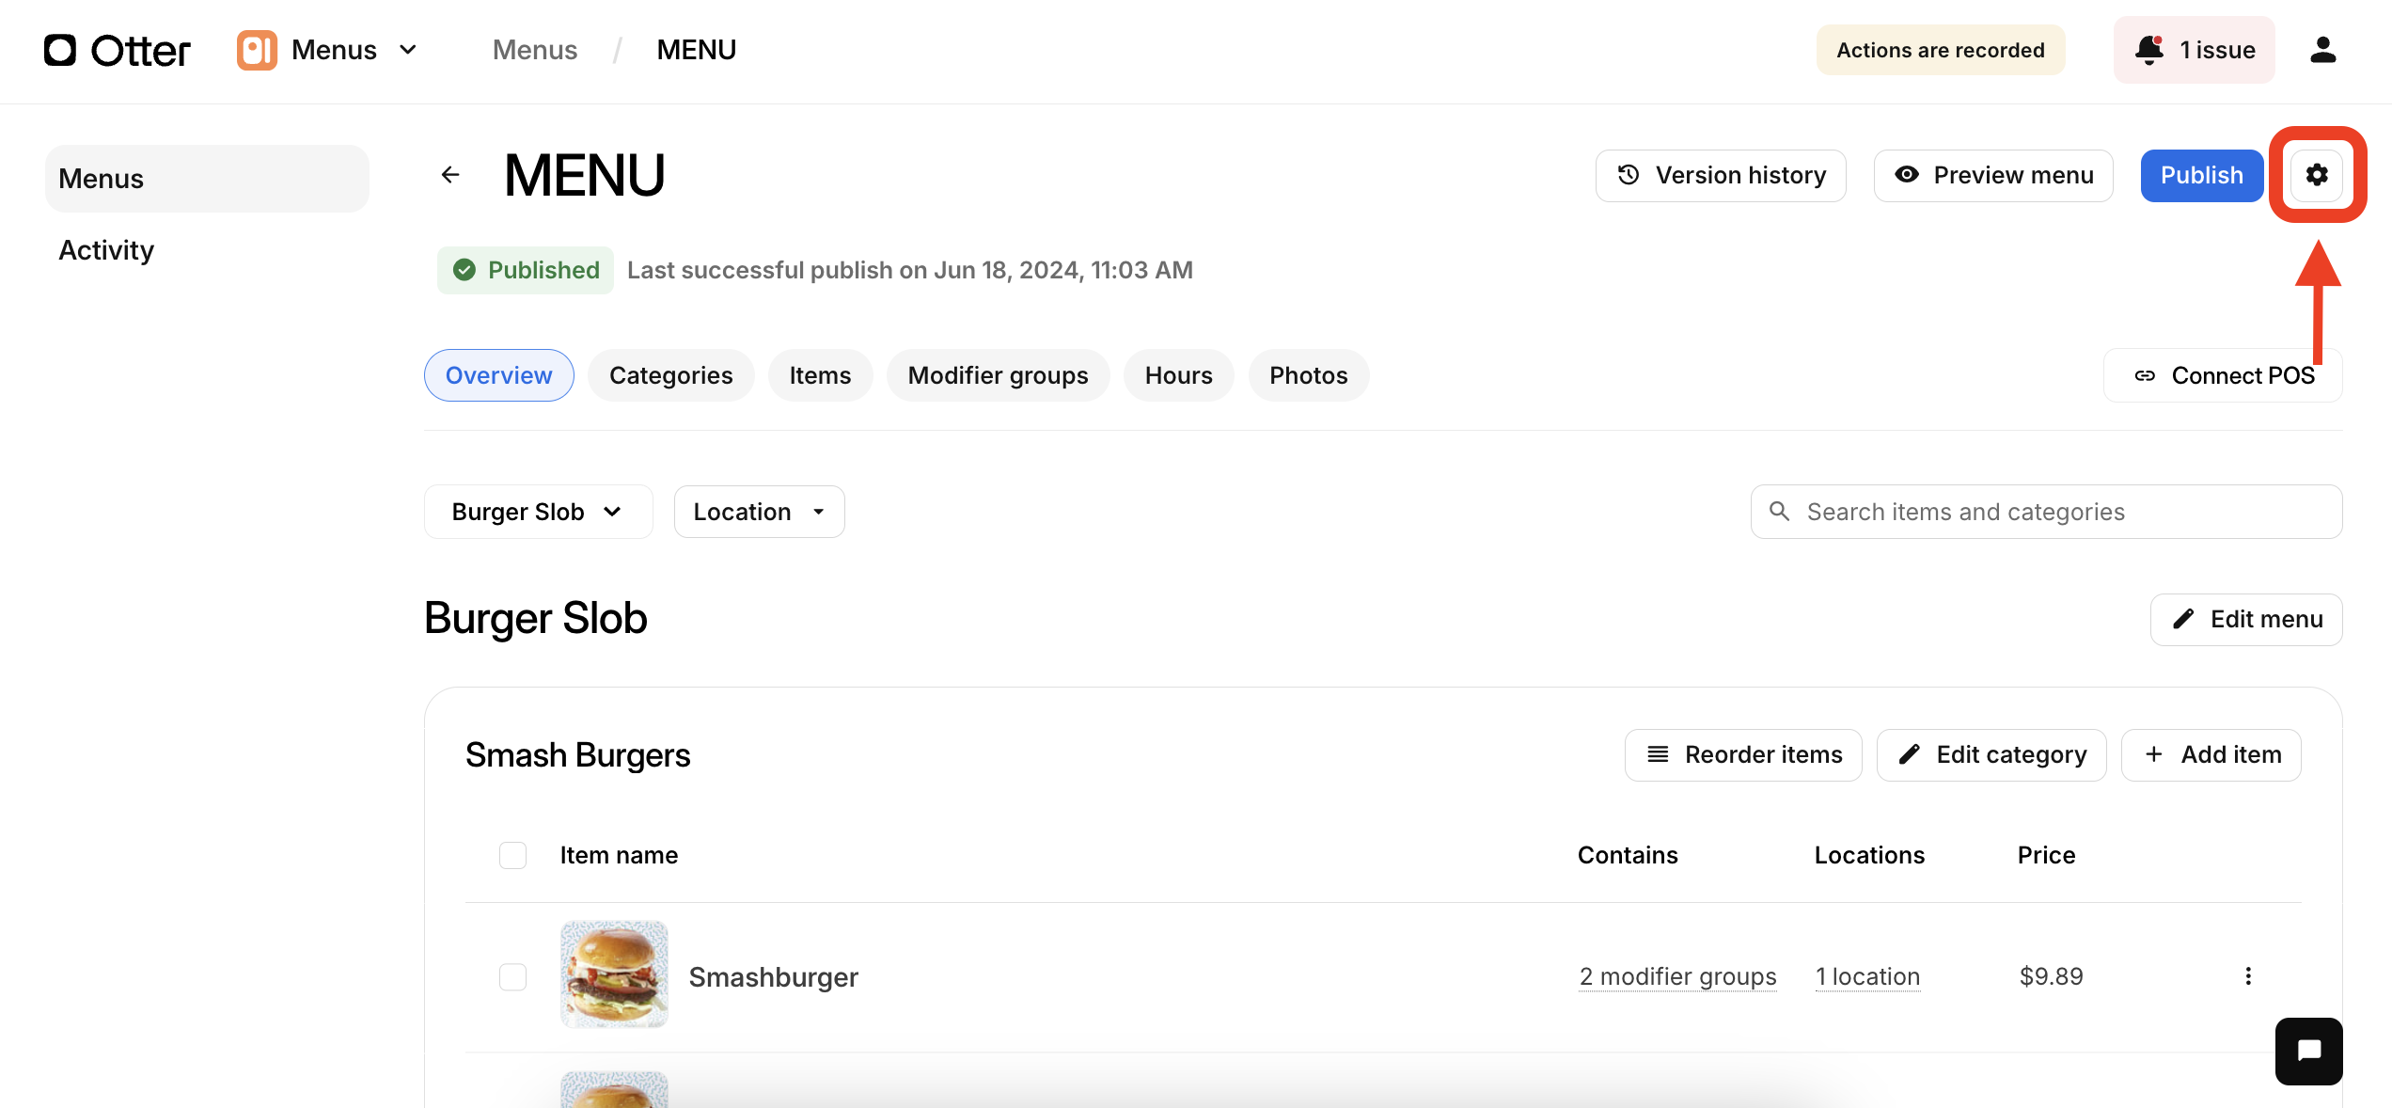The image size is (2392, 1108).
Task: Click the Published status badge
Action: [525, 269]
